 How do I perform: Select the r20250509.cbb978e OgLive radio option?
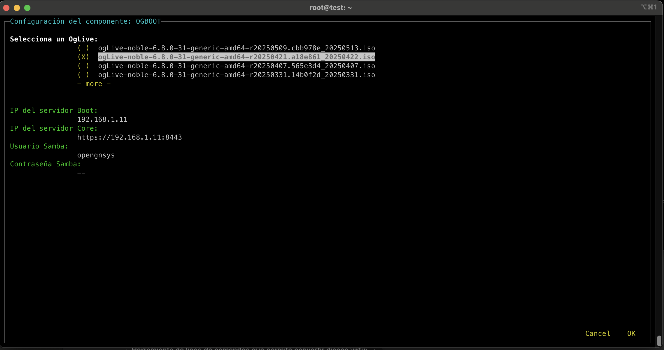(83, 48)
